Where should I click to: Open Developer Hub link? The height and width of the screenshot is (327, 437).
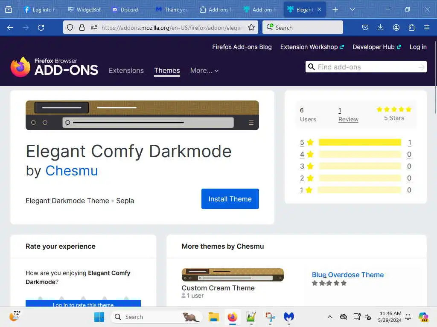pos(377,47)
